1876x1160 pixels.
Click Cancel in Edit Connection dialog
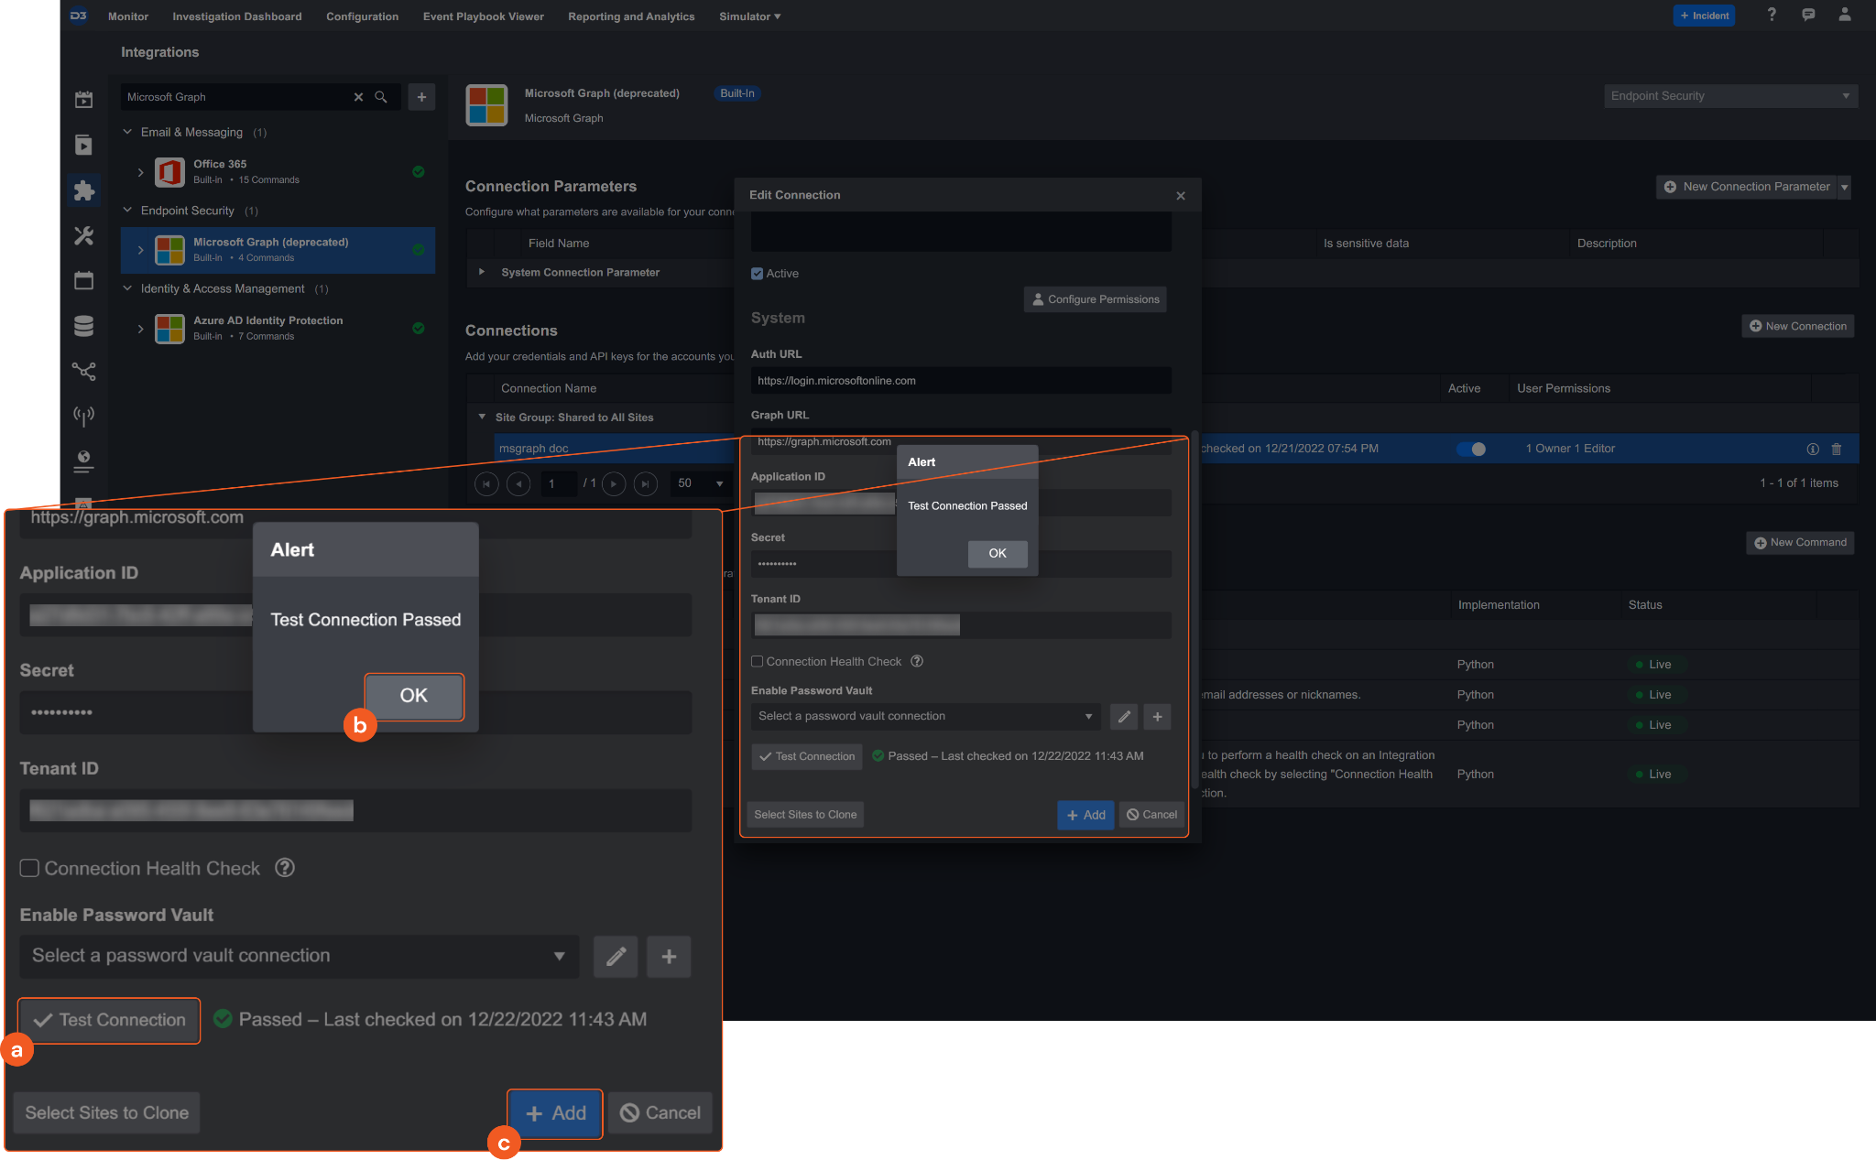(1152, 815)
